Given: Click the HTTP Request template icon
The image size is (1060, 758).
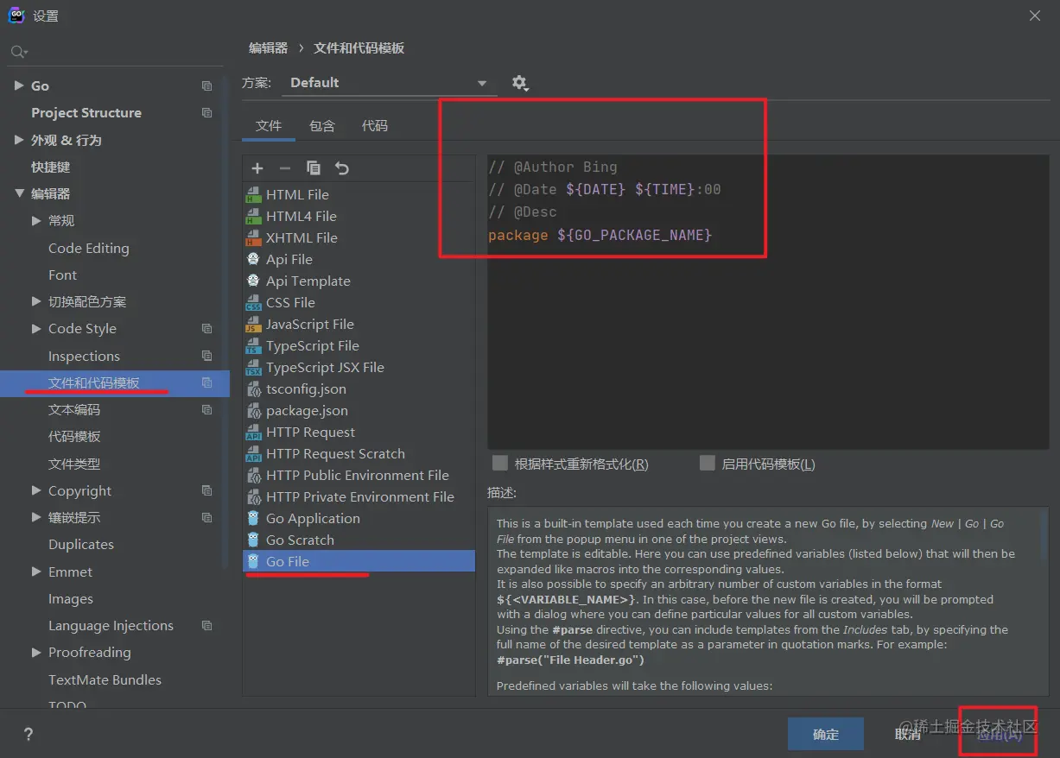Looking at the screenshot, I should pyautogui.click(x=253, y=432).
